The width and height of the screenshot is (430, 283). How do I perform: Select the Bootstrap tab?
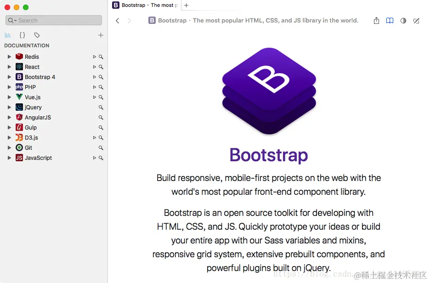(x=145, y=5)
